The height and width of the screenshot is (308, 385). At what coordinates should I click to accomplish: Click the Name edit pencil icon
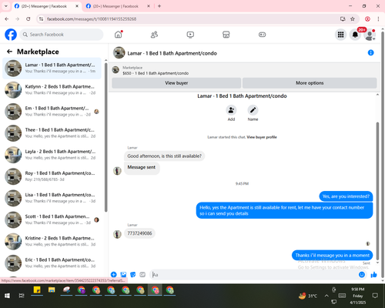tap(253, 110)
